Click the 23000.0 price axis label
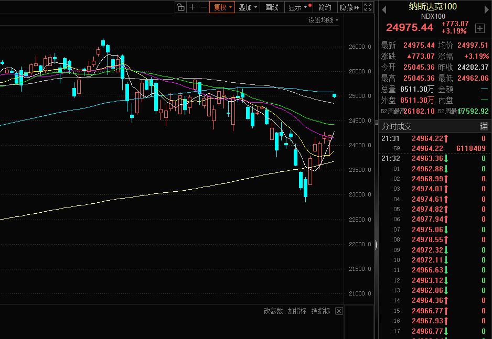492x339 pixels. tap(360, 194)
